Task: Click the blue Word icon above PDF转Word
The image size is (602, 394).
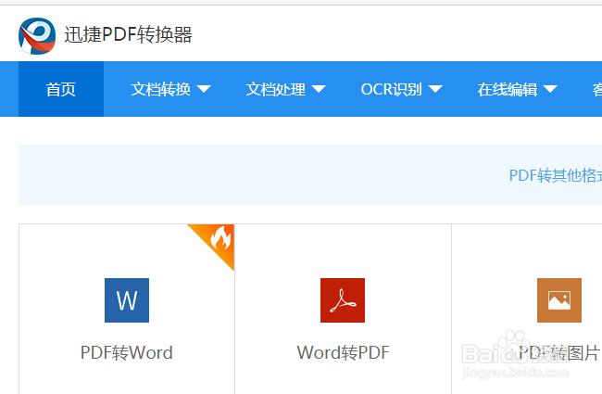Action: (127, 300)
